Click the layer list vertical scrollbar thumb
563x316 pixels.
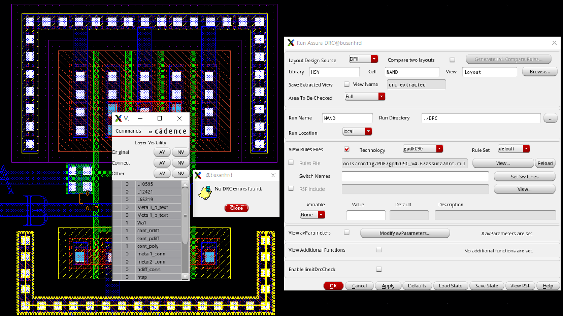(x=185, y=215)
